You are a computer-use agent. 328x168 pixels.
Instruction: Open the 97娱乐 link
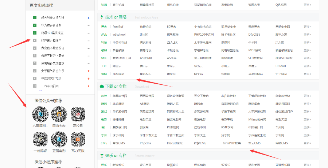[x=226, y=165]
